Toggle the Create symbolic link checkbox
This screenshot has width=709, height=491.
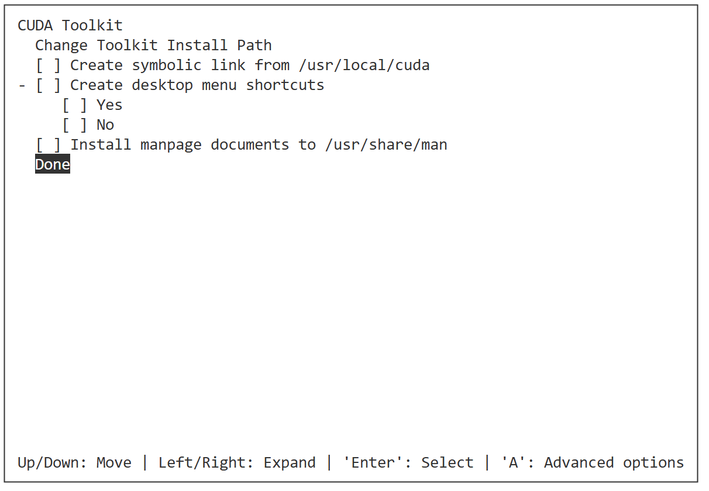tap(49, 65)
